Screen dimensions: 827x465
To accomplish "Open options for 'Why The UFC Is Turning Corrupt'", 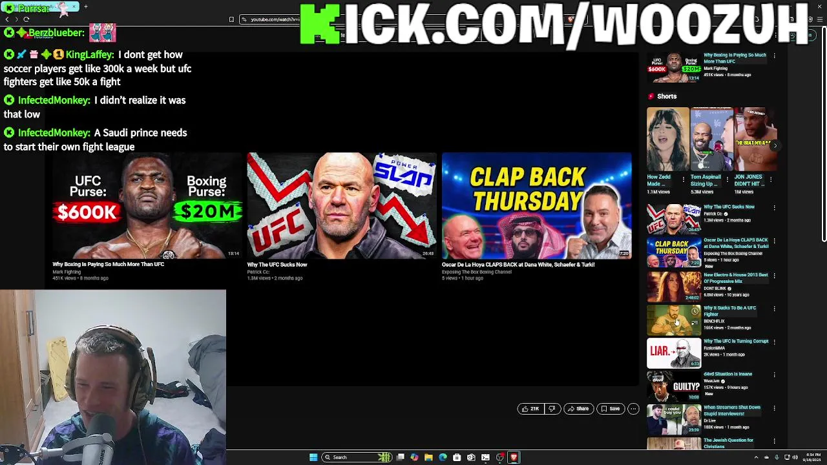I will coord(774,342).
